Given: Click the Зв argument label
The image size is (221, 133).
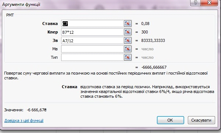Looking at the screenshot, I should (x=55, y=40).
